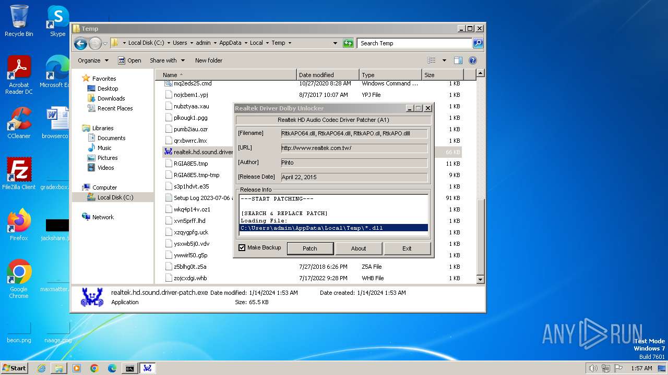This screenshot has width=668, height=375.
Task: Click the Change your view icon
Action: 432,60
